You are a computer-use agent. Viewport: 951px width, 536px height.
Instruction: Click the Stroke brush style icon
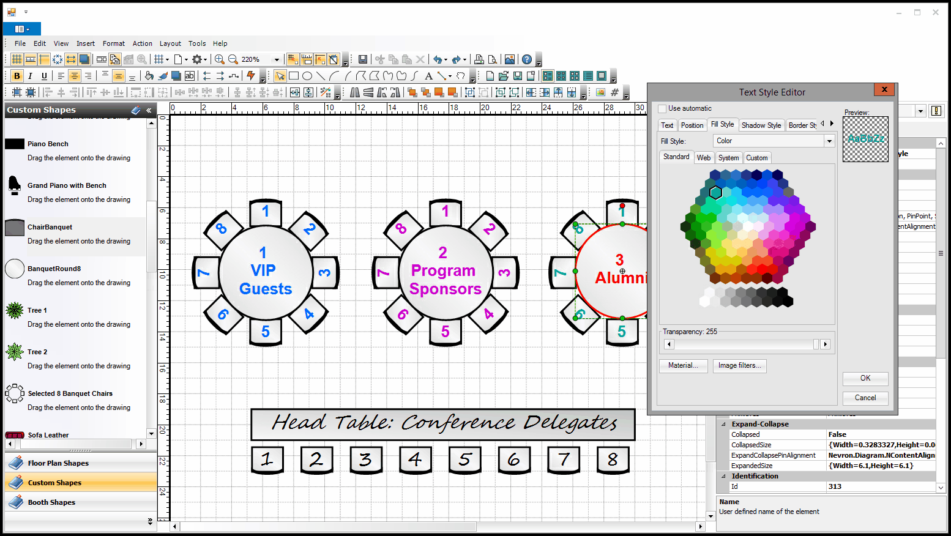(x=162, y=76)
